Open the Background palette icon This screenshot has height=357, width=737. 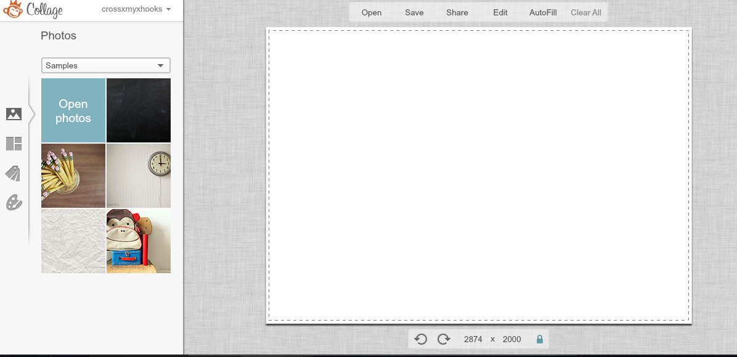14,203
